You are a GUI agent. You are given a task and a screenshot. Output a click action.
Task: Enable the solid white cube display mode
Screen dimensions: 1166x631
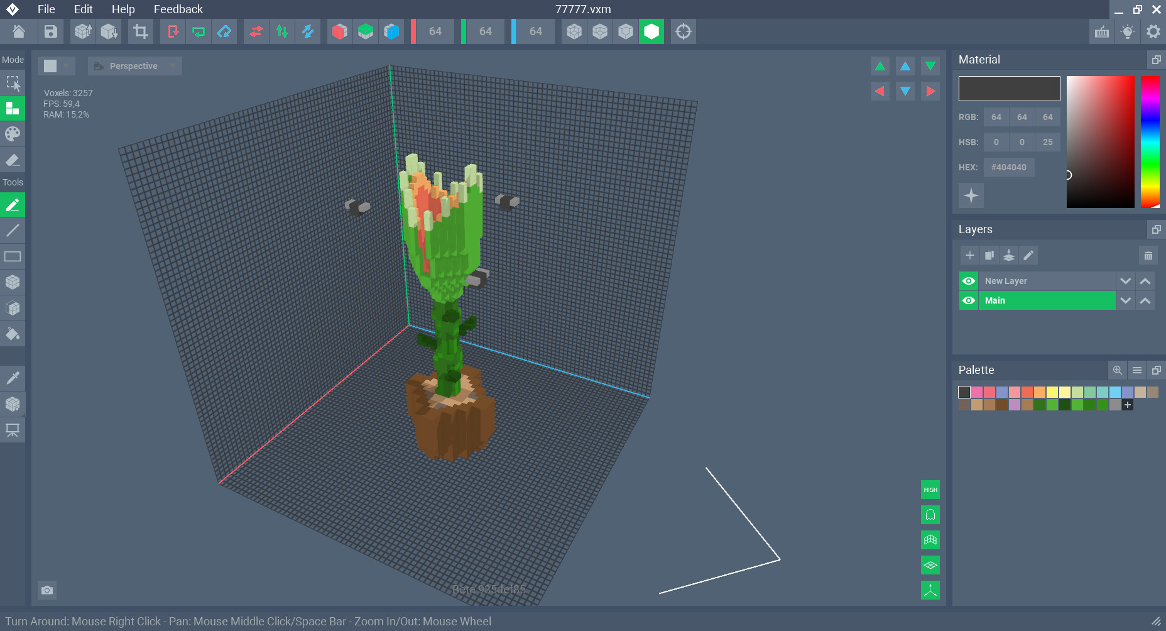click(651, 31)
